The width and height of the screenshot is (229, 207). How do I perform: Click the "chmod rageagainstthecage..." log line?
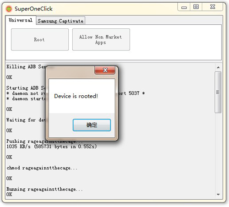tap(42, 168)
